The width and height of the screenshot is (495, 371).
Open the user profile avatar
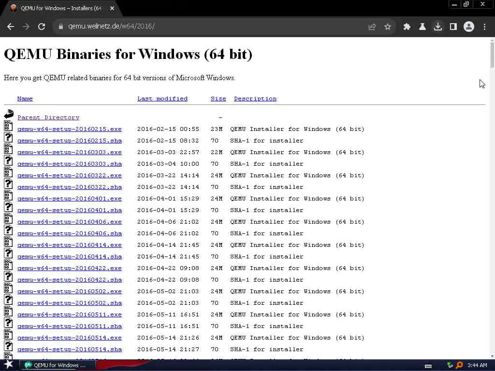[x=469, y=27]
